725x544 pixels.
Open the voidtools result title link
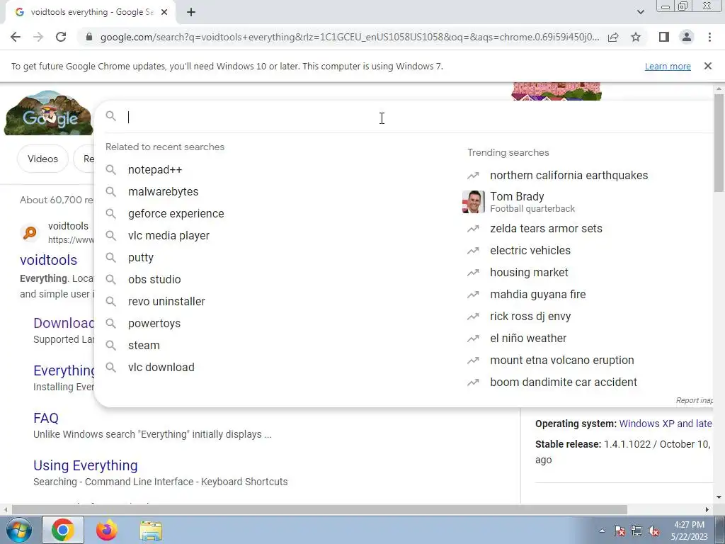(x=49, y=260)
